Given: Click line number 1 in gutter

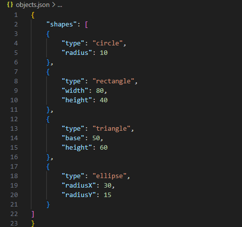Looking at the screenshot, I should pyautogui.click(x=16, y=15).
